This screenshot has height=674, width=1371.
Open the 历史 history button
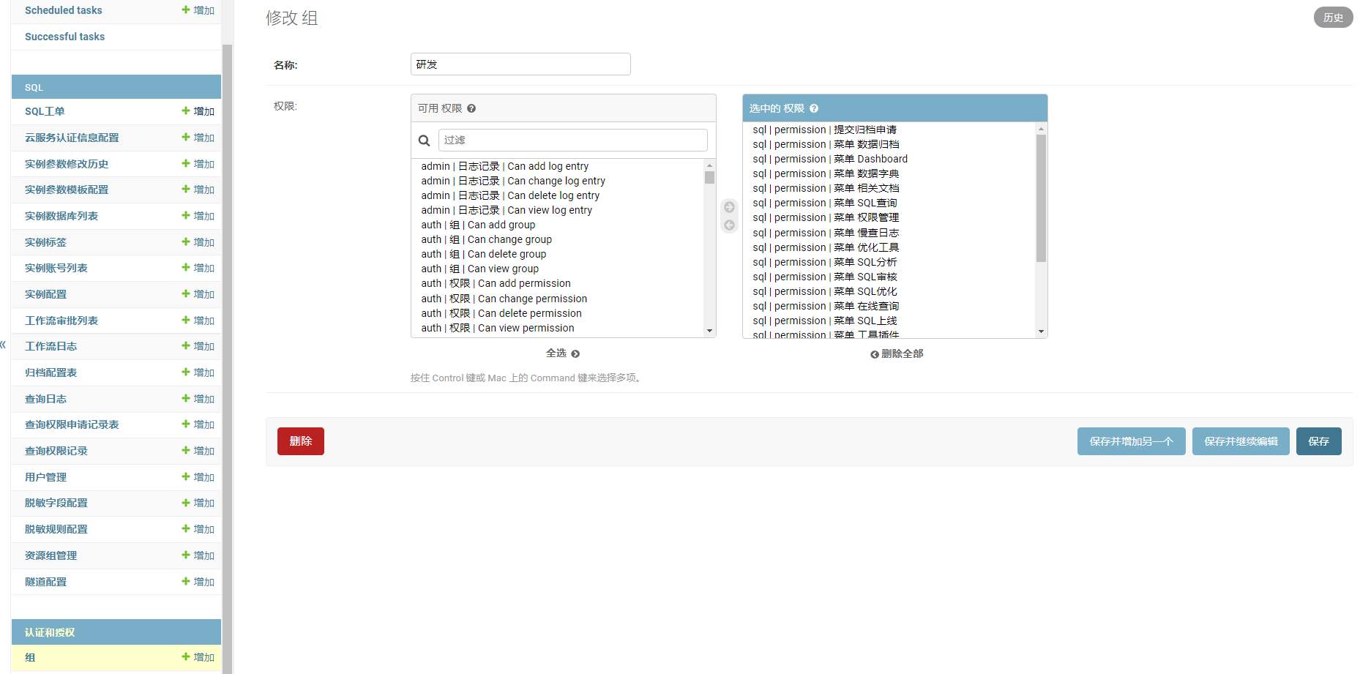click(1333, 18)
